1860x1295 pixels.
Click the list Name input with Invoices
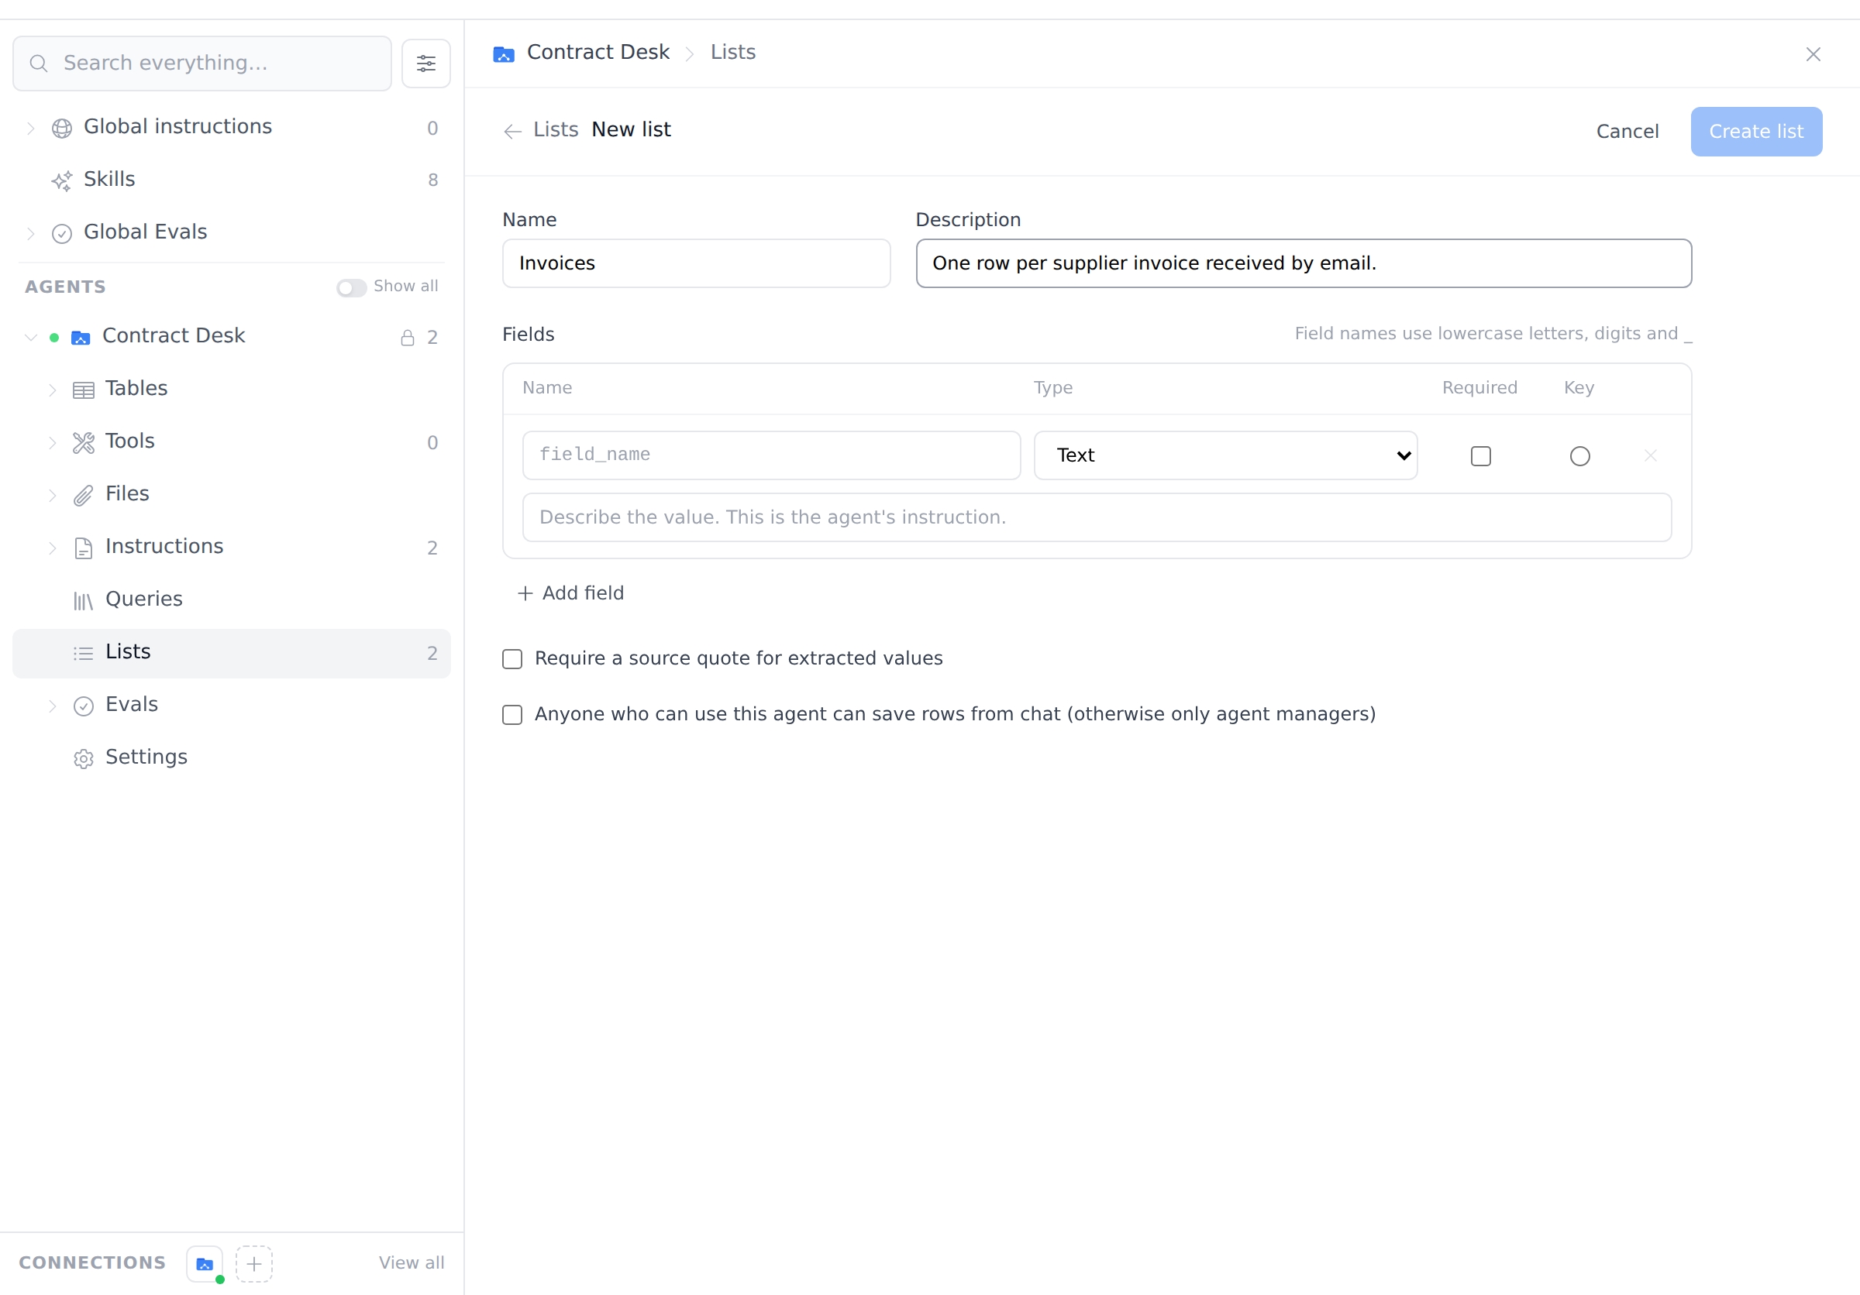tap(696, 263)
